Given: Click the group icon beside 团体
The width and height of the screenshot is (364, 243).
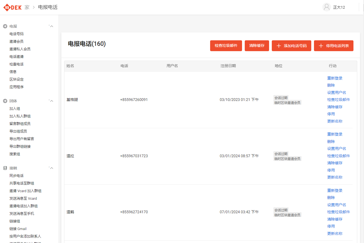Looking at the screenshot, I should click(5, 101).
